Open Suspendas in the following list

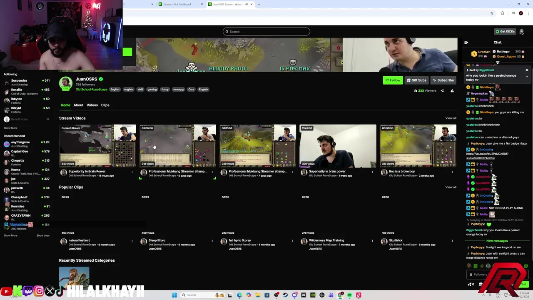27,82
